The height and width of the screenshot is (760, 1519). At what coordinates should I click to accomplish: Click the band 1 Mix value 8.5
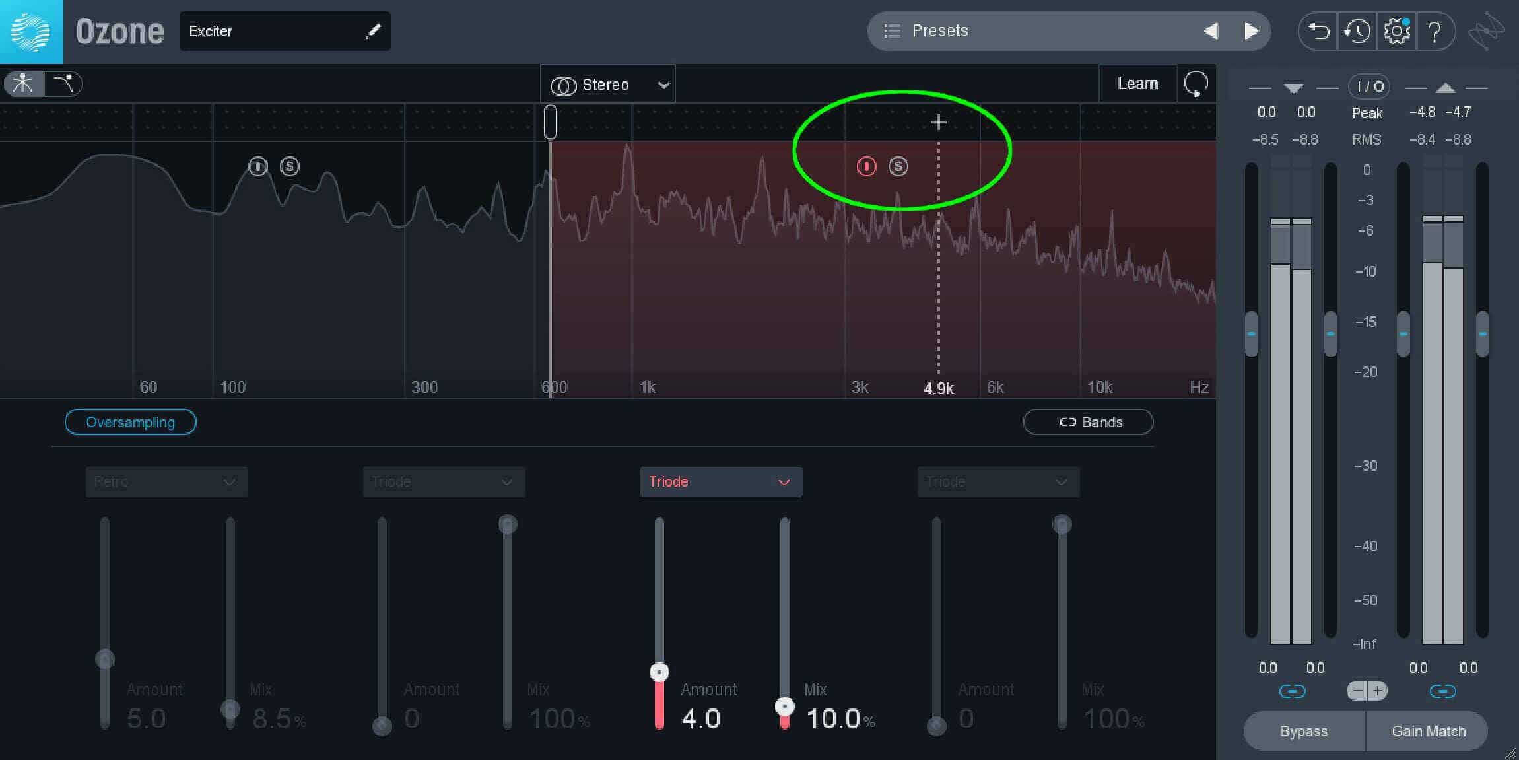(272, 718)
